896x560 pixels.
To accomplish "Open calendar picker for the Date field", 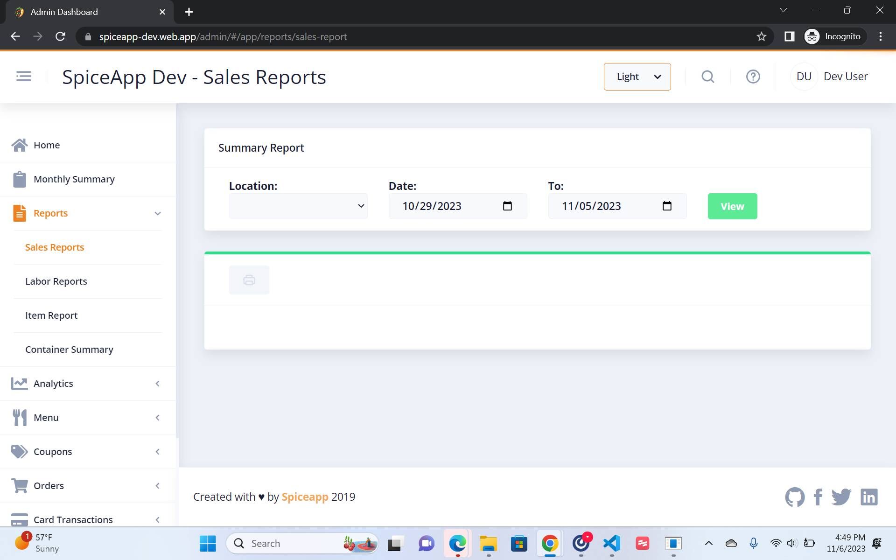I will pyautogui.click(x=507, y=206).
